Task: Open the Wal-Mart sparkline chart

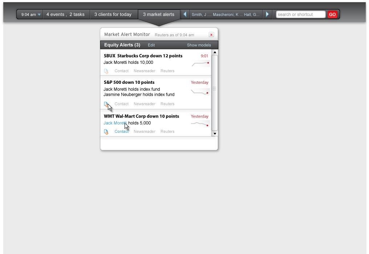Action: click(200, 124)
